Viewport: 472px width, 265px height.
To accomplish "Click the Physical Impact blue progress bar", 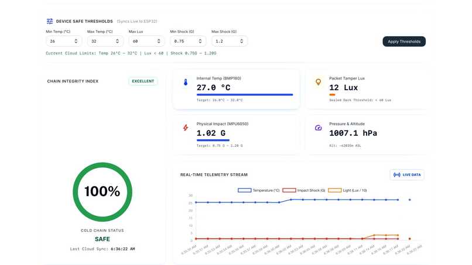I will [213, 140].
